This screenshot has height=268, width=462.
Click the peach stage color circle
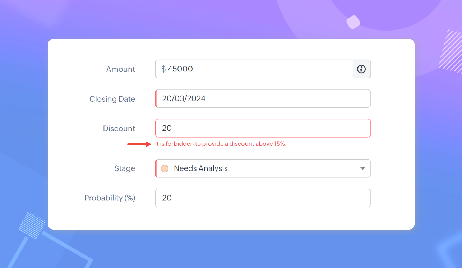[165, 168]
